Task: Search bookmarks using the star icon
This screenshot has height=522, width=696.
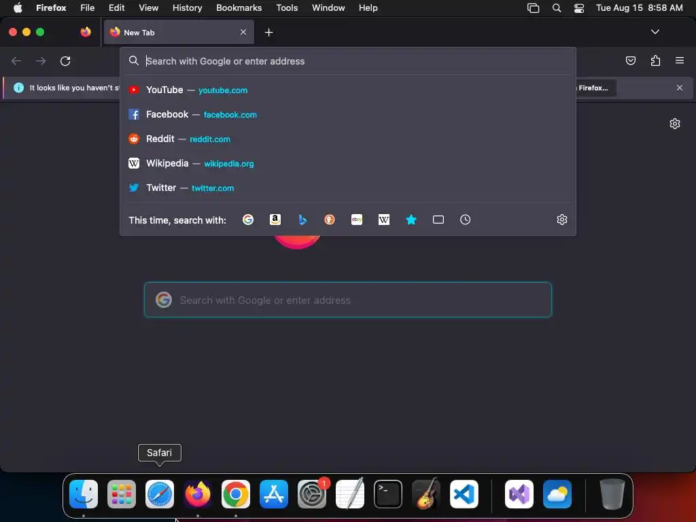Action: 411,220
